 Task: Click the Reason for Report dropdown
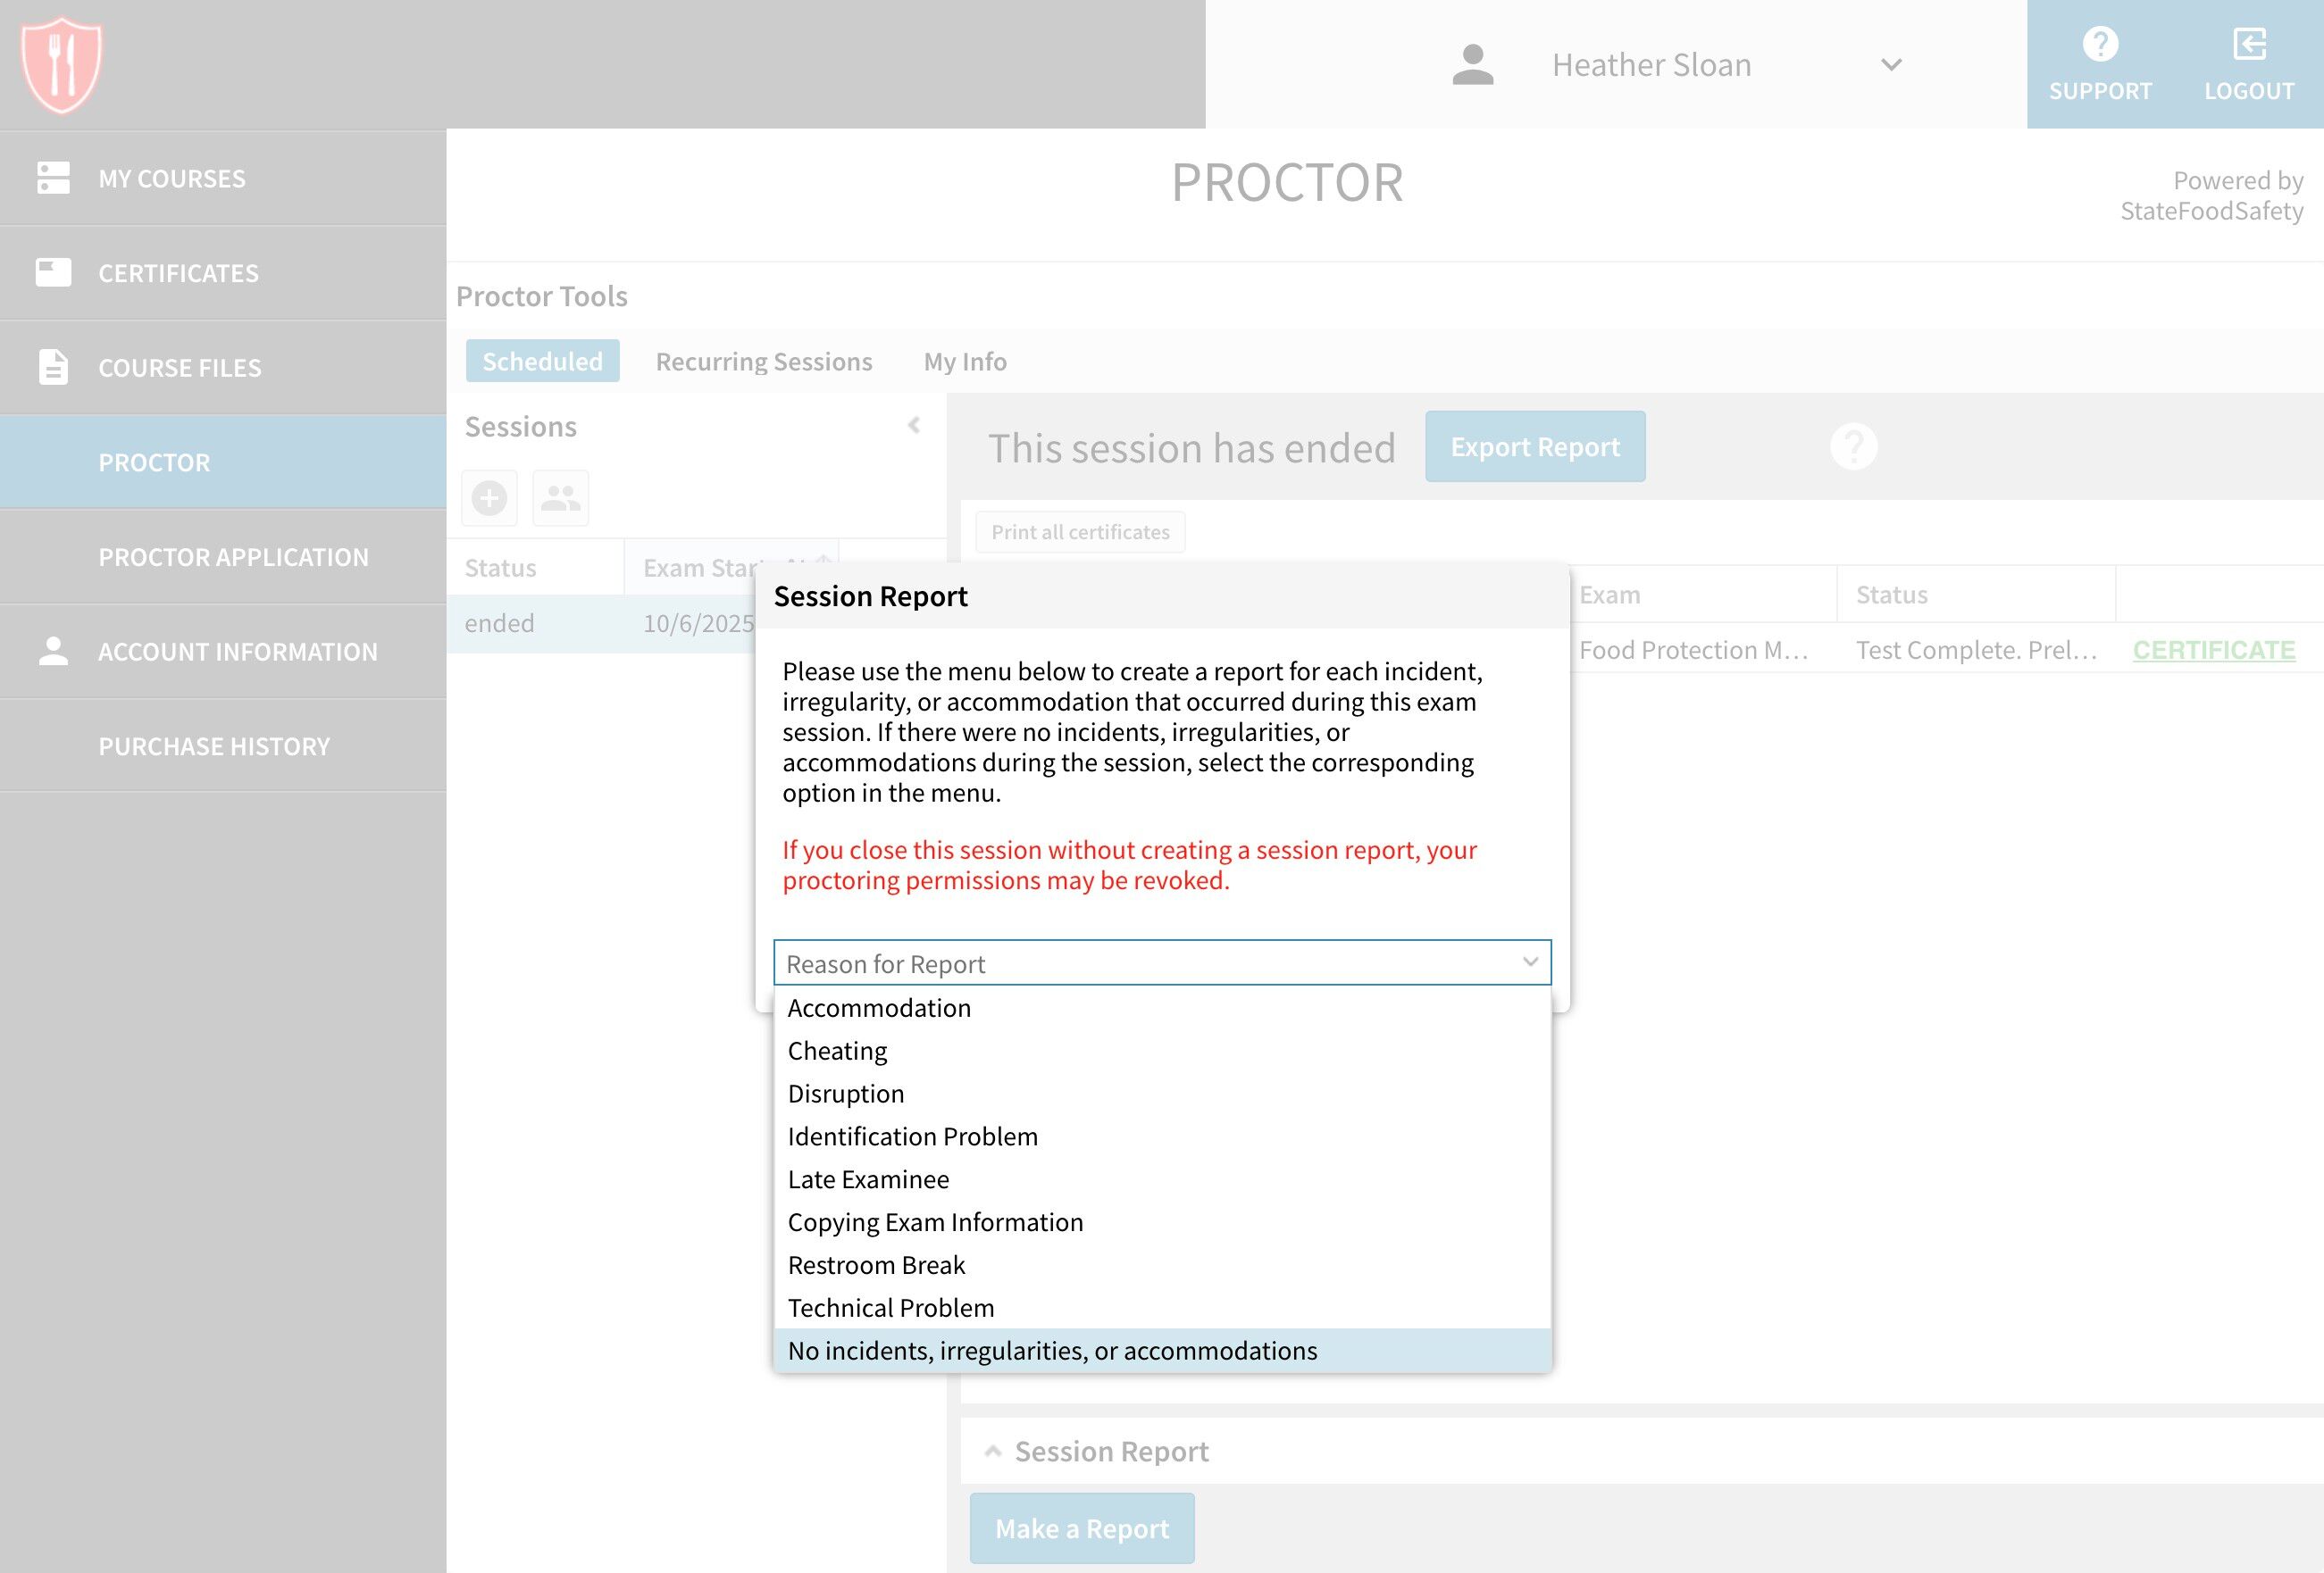[x=1161, y=962]
